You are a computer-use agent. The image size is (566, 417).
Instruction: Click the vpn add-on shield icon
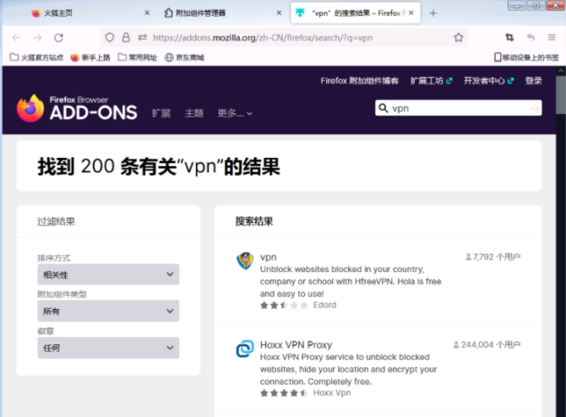(245, 261)
